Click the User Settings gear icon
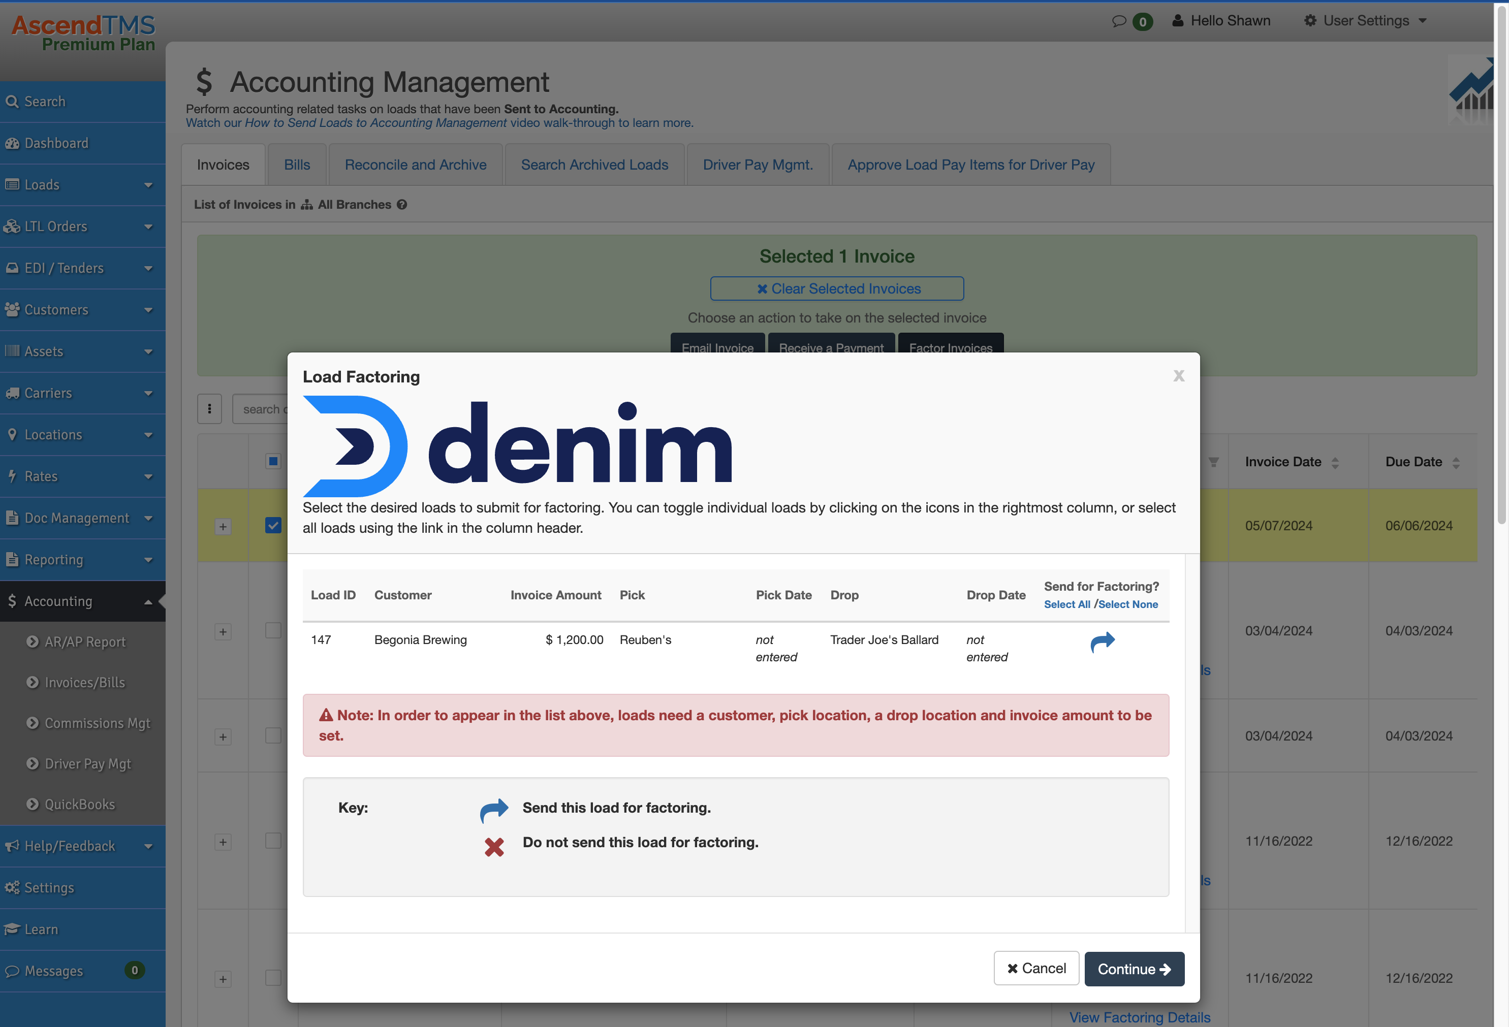 (1310, 21)
